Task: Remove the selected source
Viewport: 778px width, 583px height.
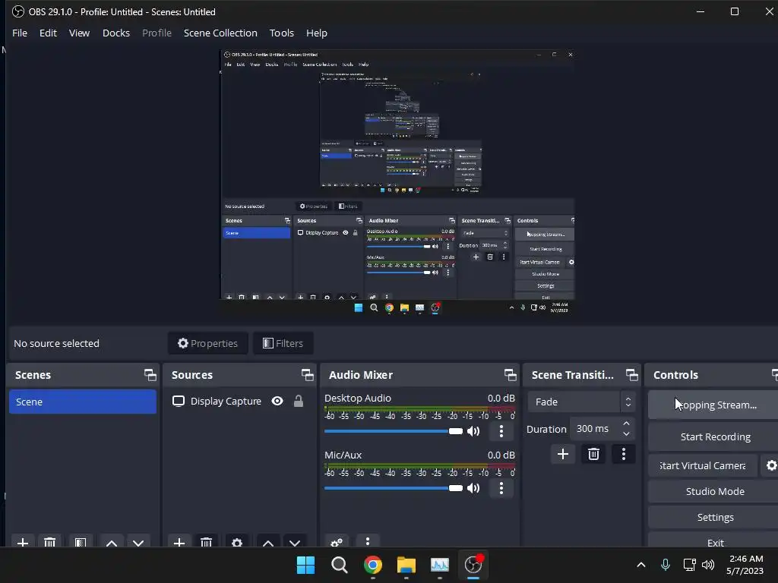Action: pos(207,542)
